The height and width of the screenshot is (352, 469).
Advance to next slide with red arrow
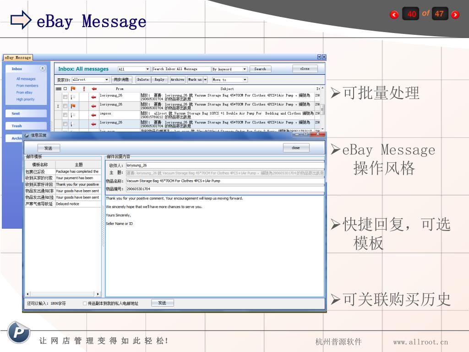click(x=455, y=14)
